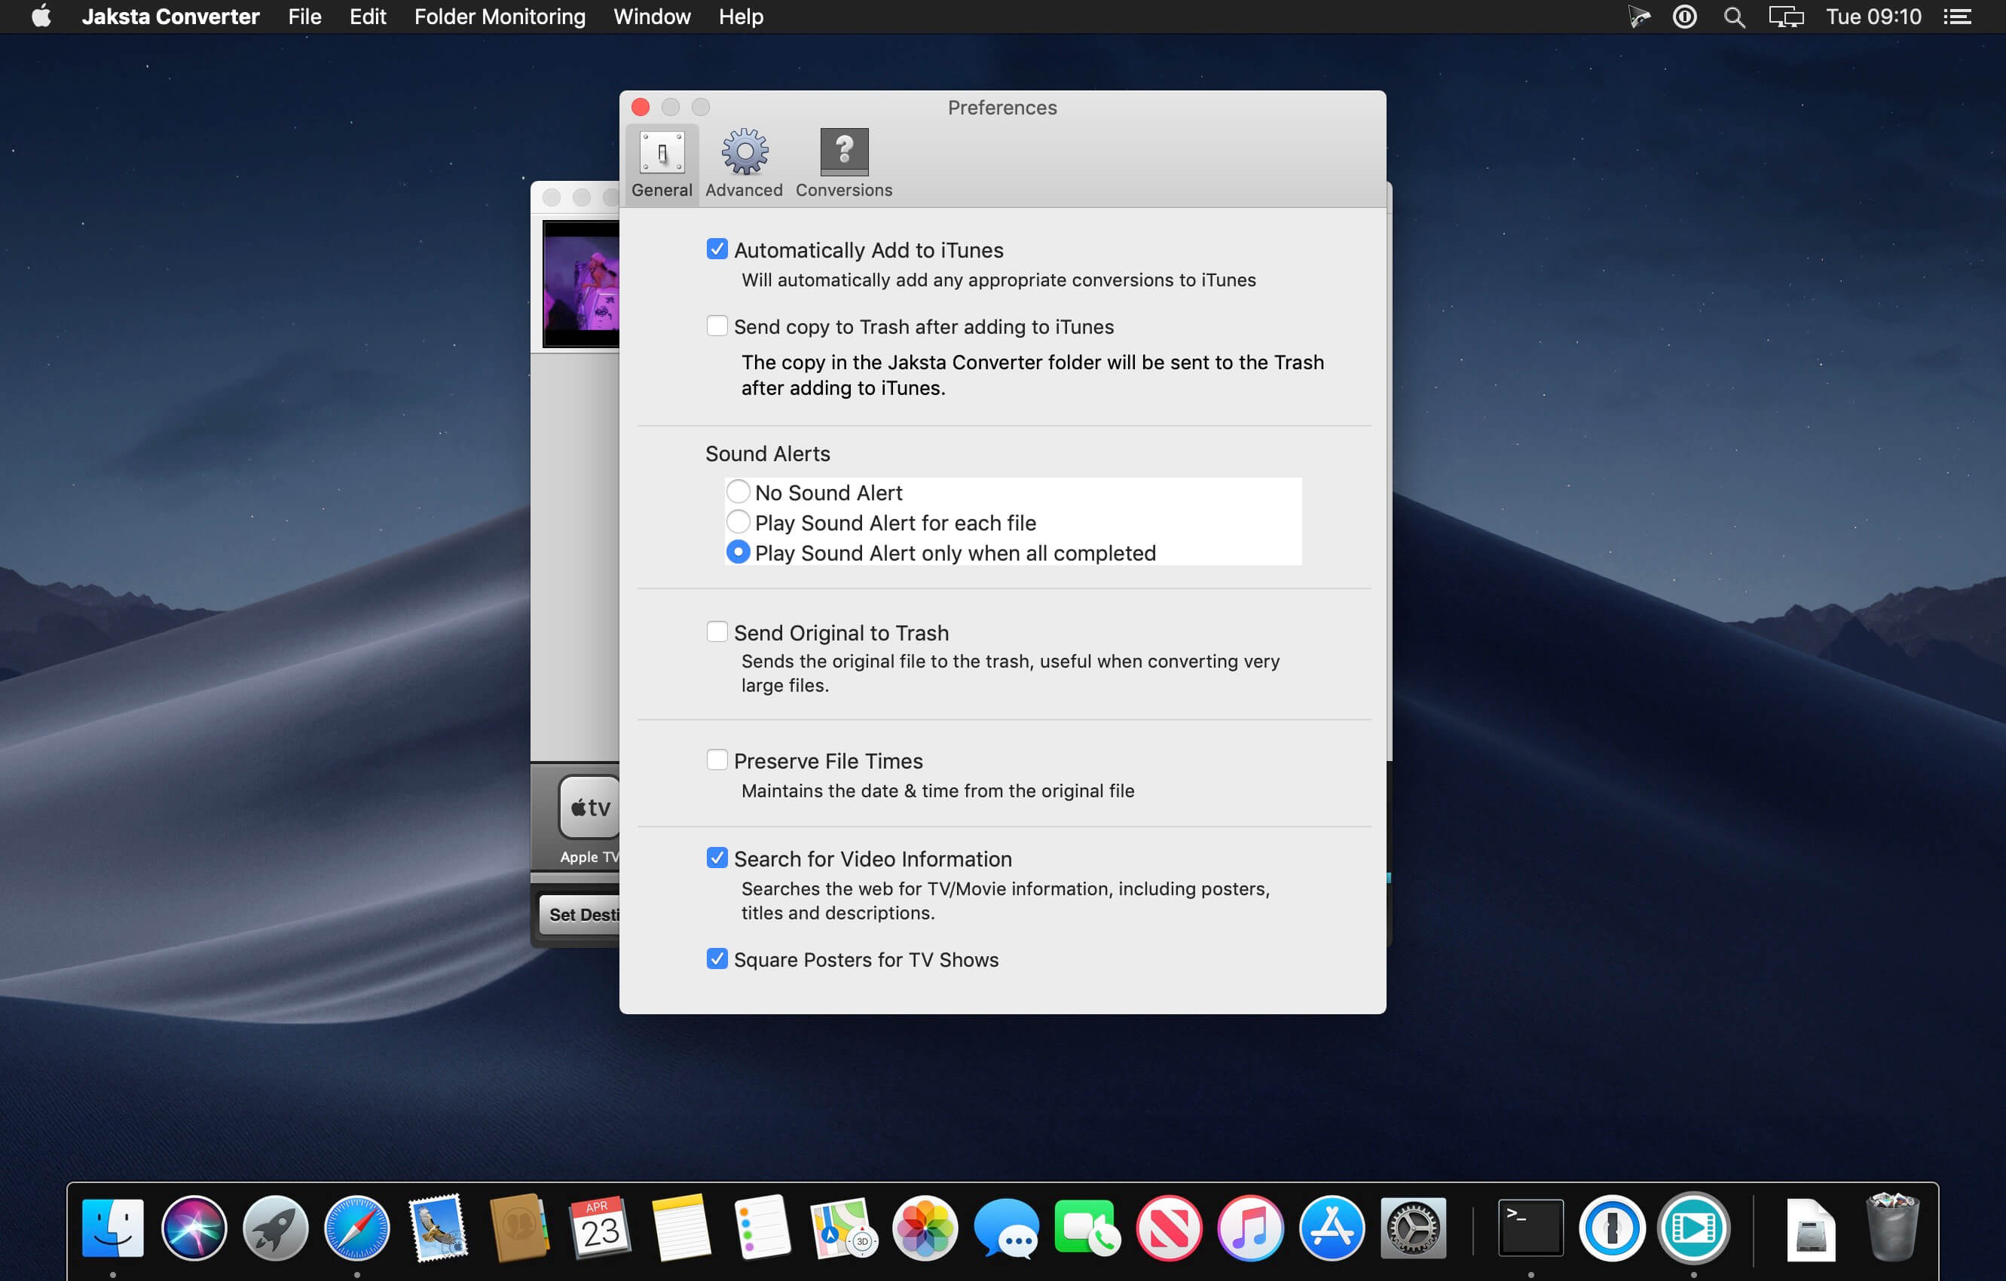Click the video thumbnail in main window
This screenshot has height=1281, width=2006.
581,284
